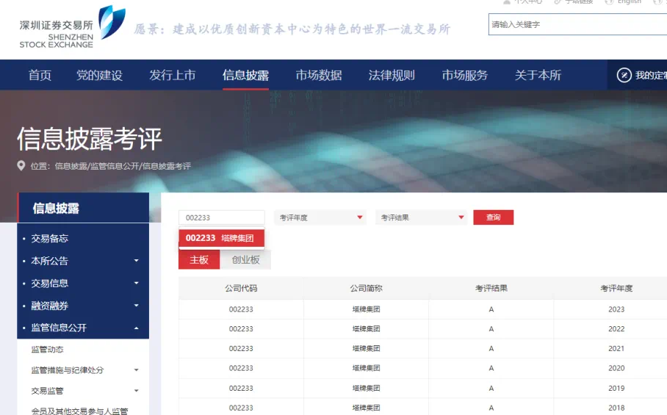
Task: Switch to the 创业板 tab
Action: [245, 260]
